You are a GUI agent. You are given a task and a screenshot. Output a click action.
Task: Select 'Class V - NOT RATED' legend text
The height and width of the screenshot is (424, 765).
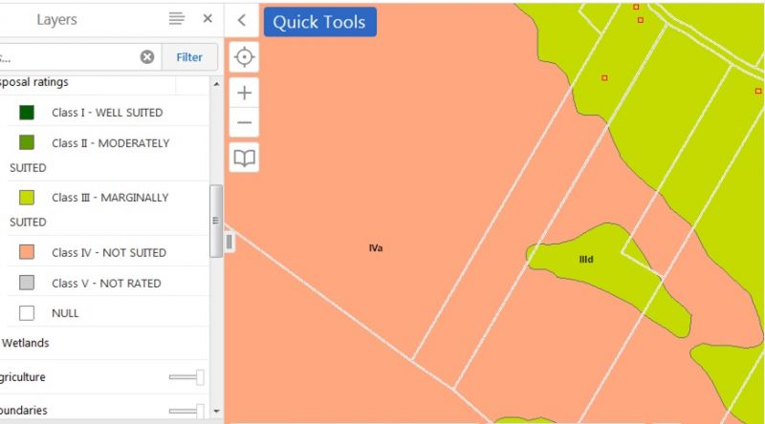(106, 284)
